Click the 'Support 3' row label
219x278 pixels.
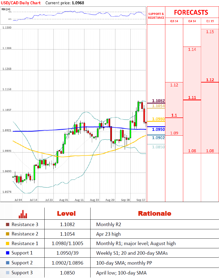point(22,273)
